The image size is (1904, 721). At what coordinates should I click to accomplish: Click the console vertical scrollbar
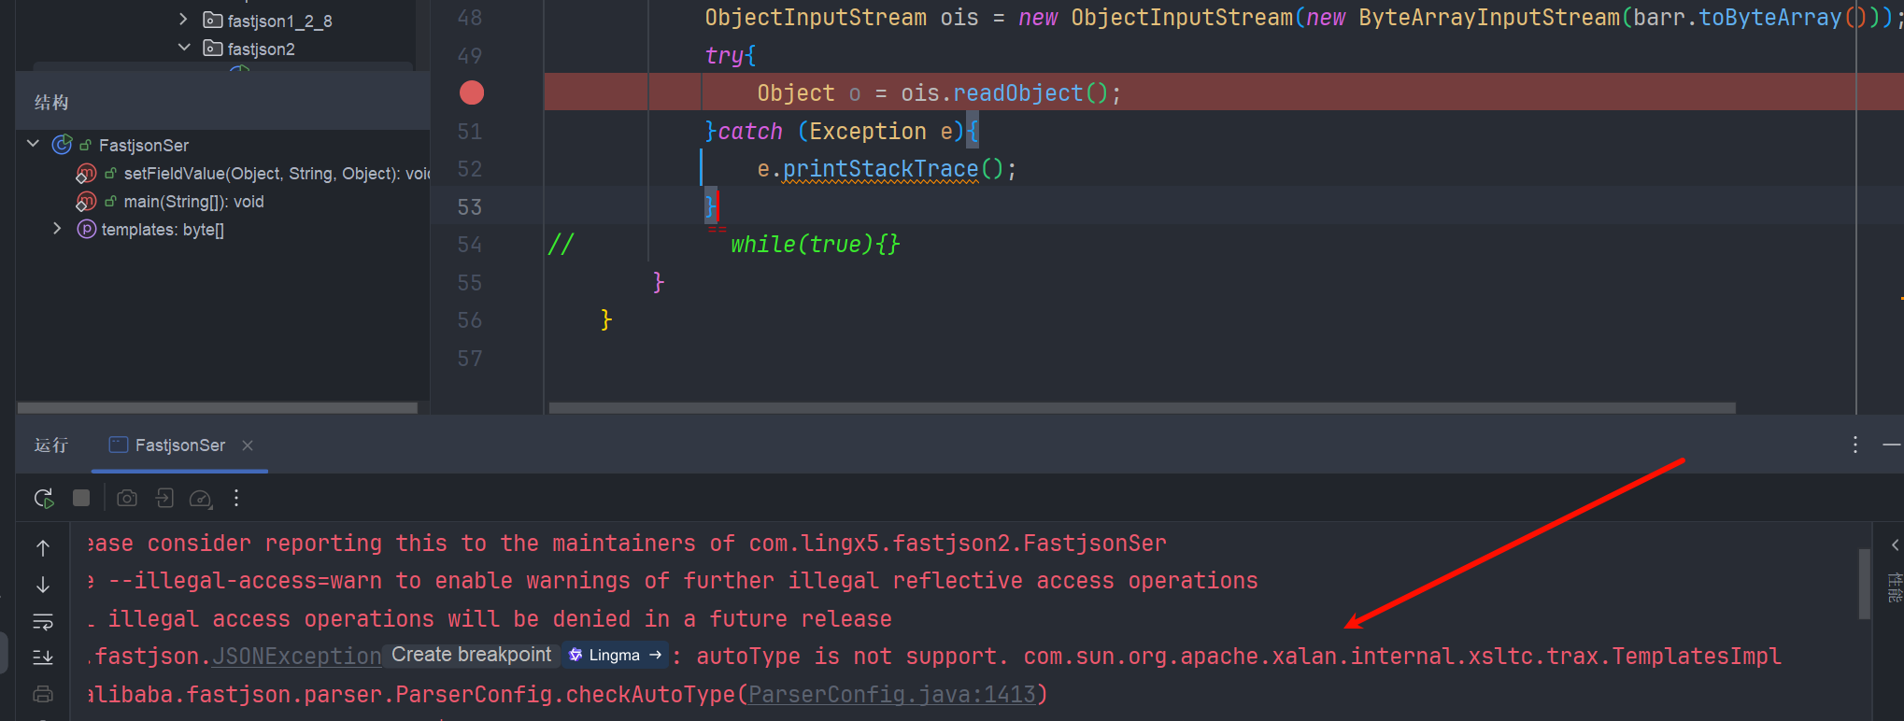point(1864,584)
